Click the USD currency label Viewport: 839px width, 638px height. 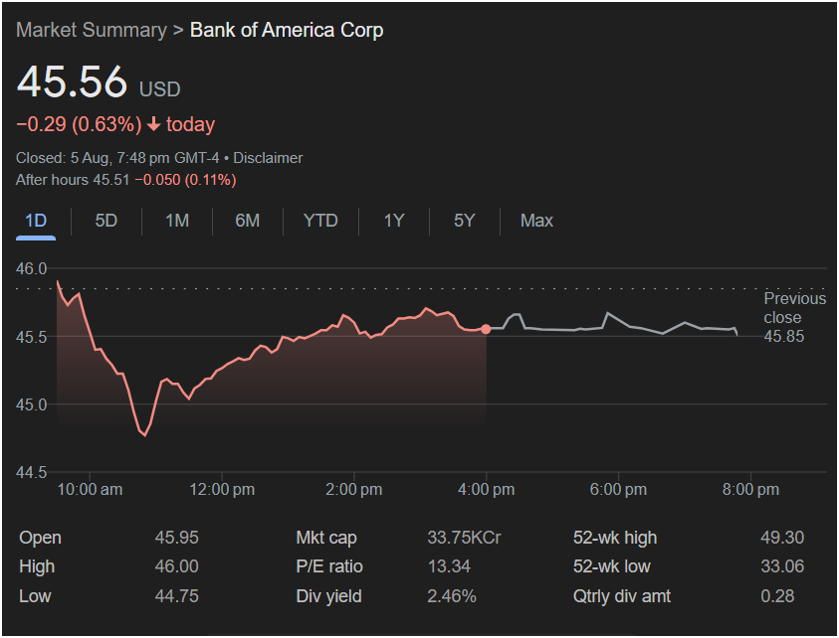(x=160, y=89)
